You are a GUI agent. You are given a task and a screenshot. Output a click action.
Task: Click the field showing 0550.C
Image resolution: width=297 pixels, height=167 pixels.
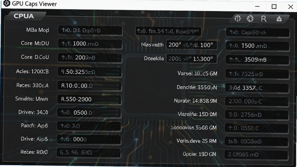point(257,128)
